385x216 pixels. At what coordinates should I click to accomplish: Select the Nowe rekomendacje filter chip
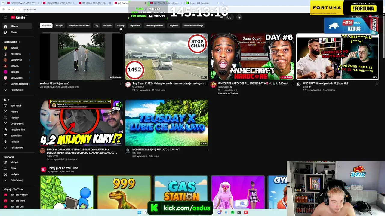tap(193, 25)
